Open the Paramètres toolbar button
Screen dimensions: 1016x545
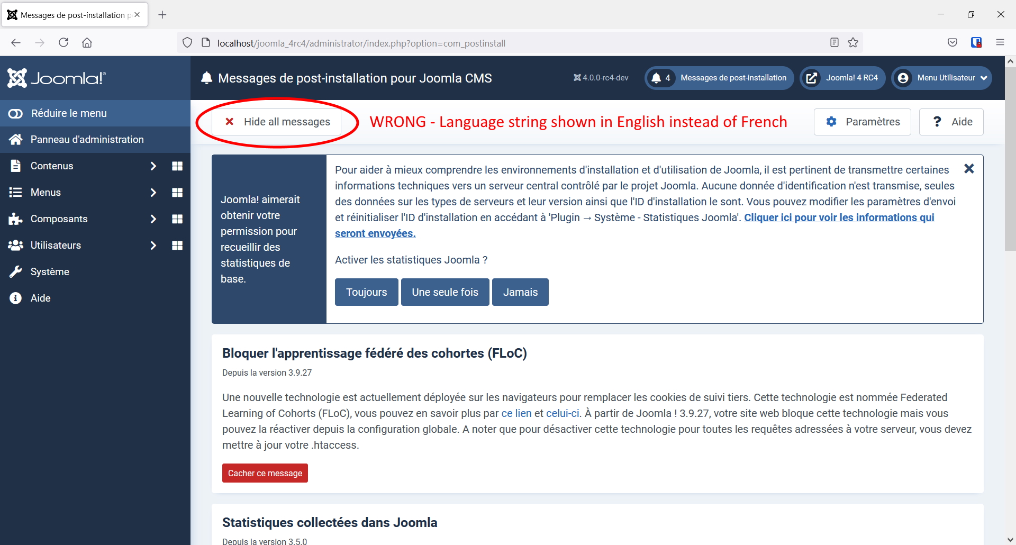[x=862, y=122]
